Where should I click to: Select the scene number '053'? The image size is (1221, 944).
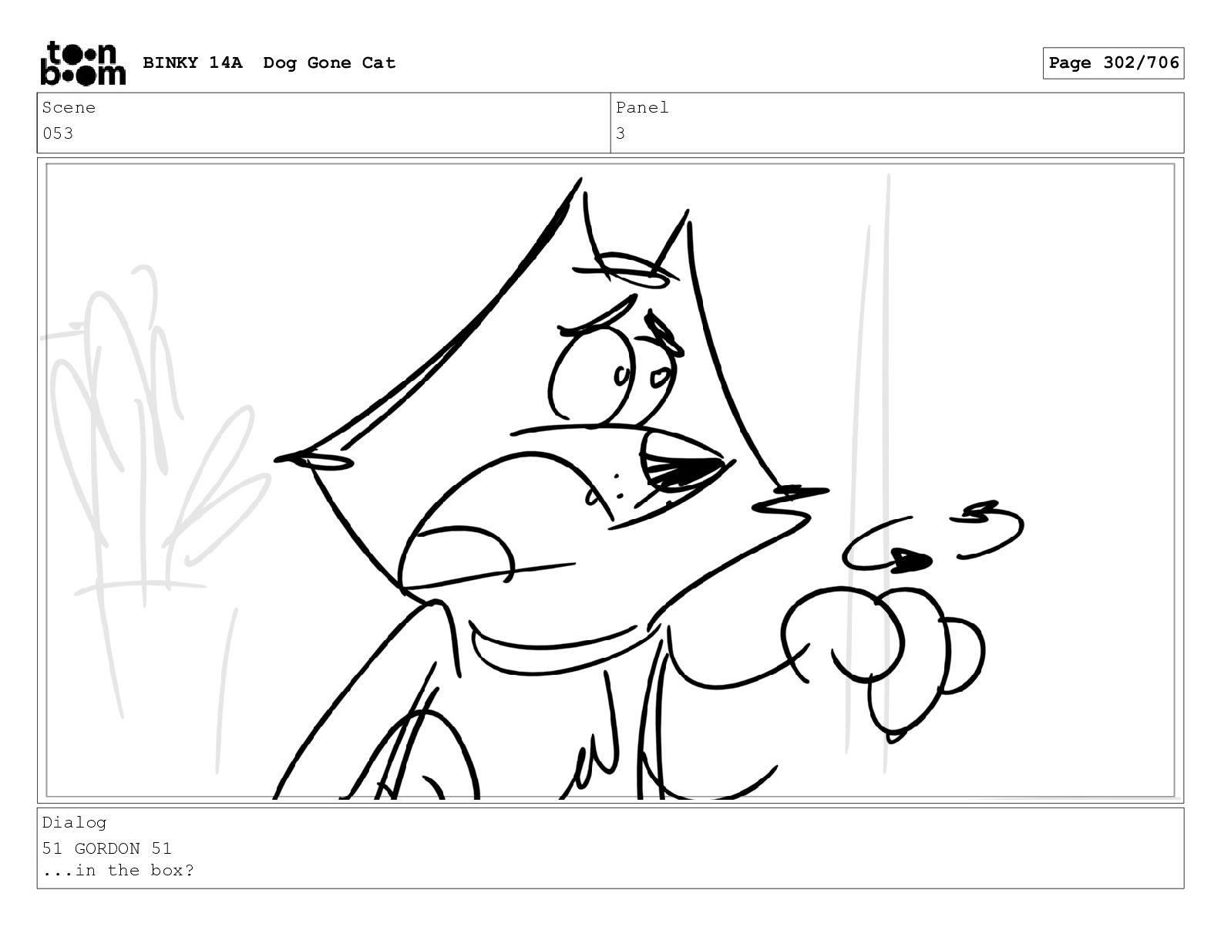58,133
